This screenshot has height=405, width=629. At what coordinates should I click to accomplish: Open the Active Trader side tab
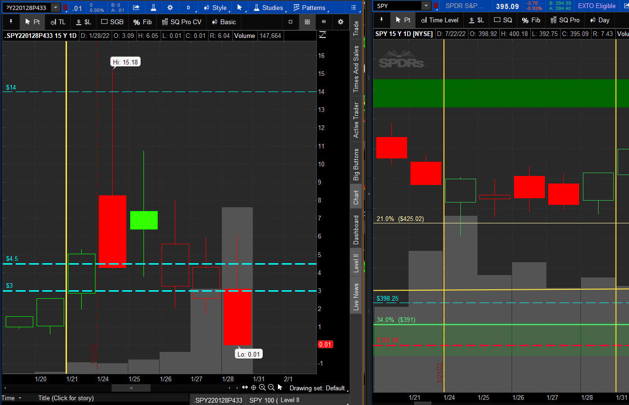356,120
